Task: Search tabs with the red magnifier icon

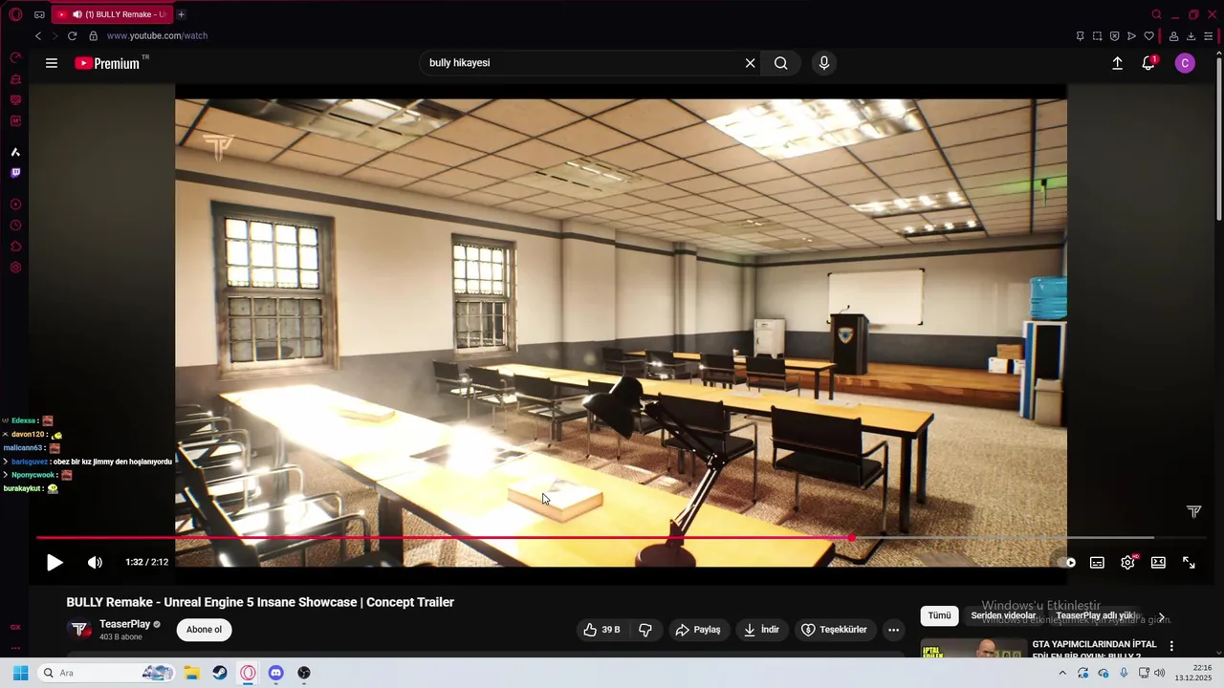Action: click(1156, 14)
